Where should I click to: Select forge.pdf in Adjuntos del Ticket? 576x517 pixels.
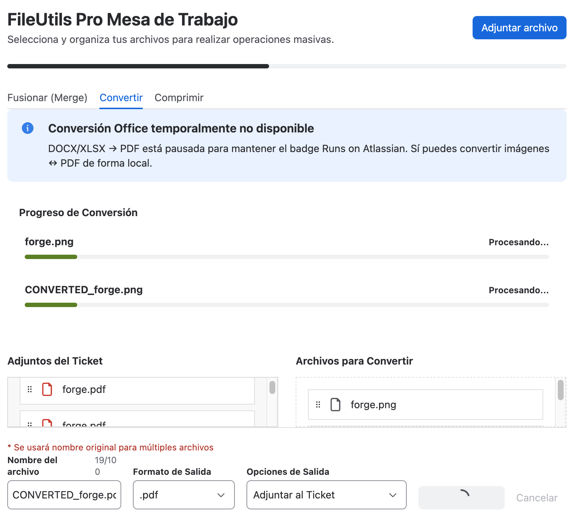coord(137,389)
